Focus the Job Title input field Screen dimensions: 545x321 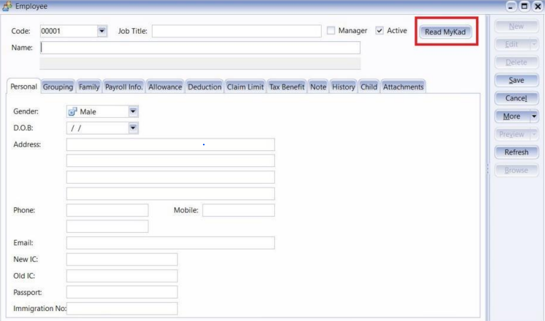[x=236, y=31]
